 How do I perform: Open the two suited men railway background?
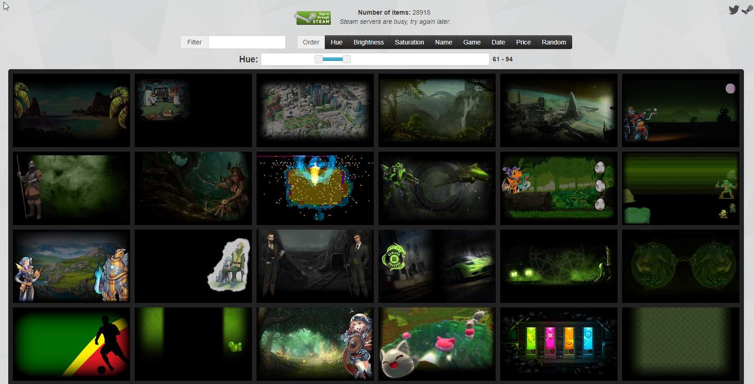point(315,266)
